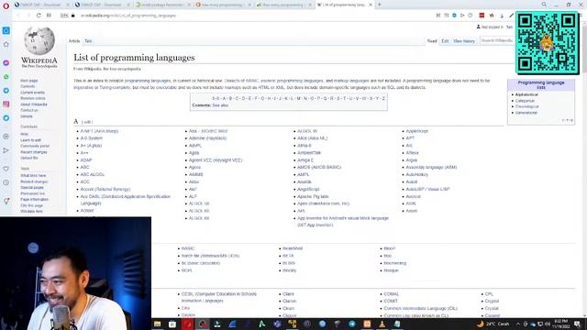Open WhatsApp in the Opera sidebar
The width and height of the screenshot is (587, 330).
6,77
